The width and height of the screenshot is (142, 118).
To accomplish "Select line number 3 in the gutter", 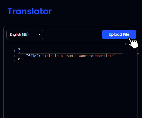I will click(x=14, y=61).
